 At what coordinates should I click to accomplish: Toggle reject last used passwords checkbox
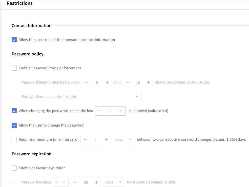(14, 111)
